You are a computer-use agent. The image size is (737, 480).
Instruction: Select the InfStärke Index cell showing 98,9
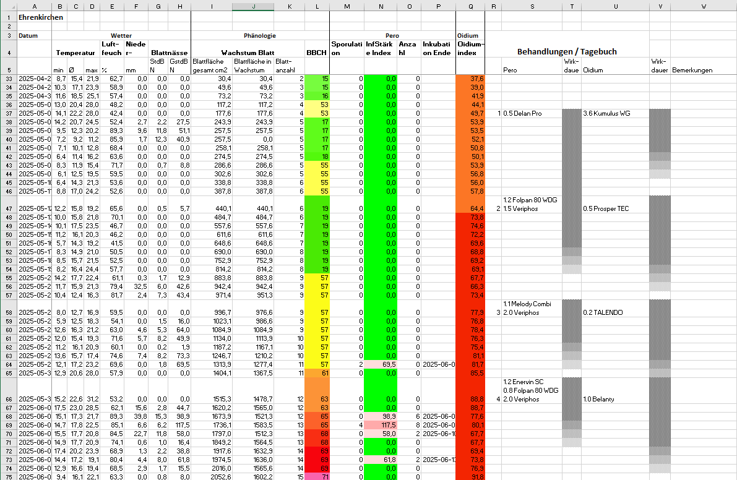381,416
